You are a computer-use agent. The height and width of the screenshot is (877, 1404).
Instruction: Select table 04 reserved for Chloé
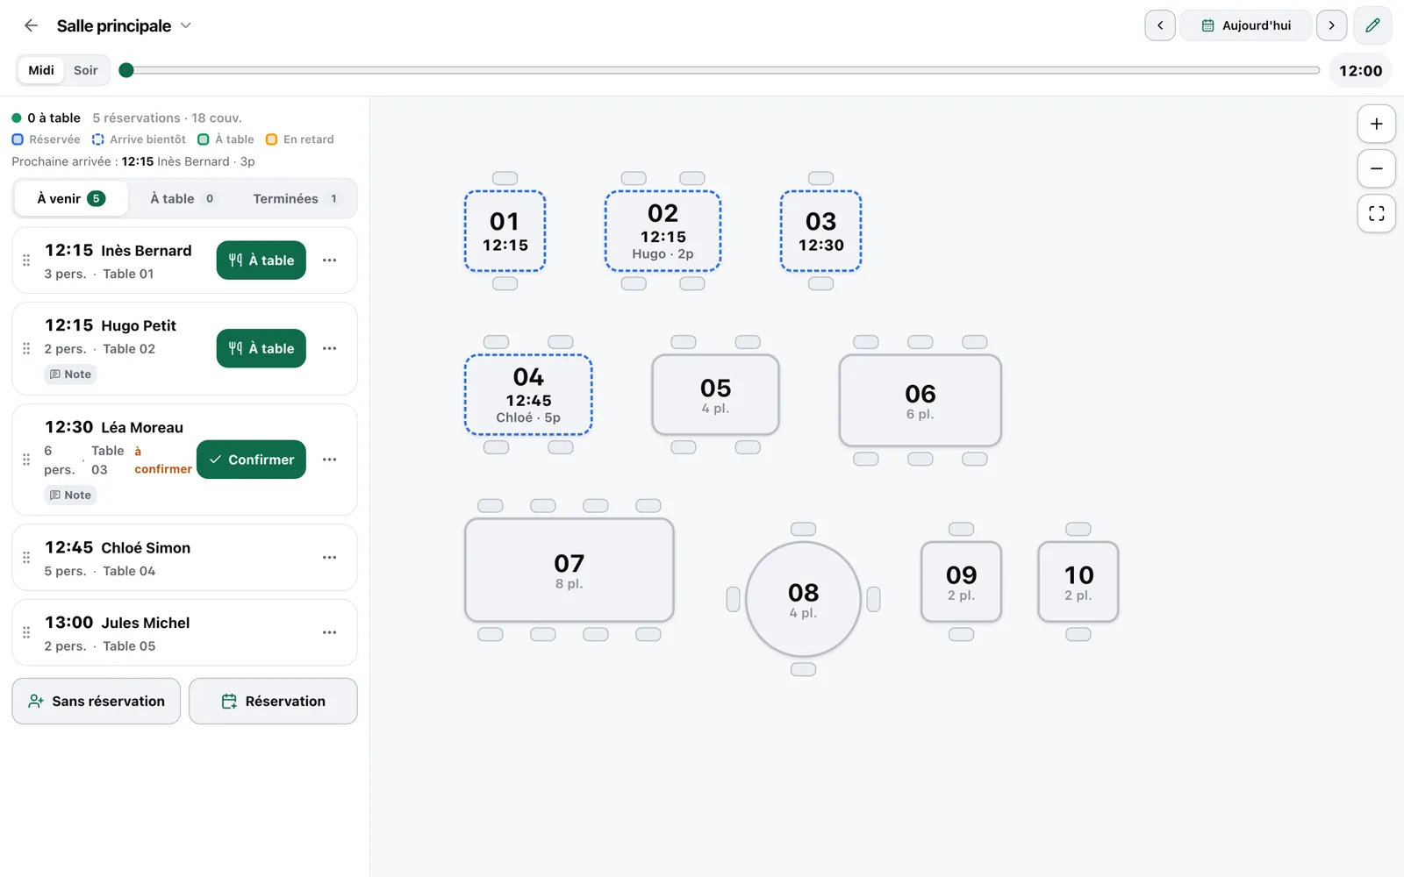click(528, 395)
